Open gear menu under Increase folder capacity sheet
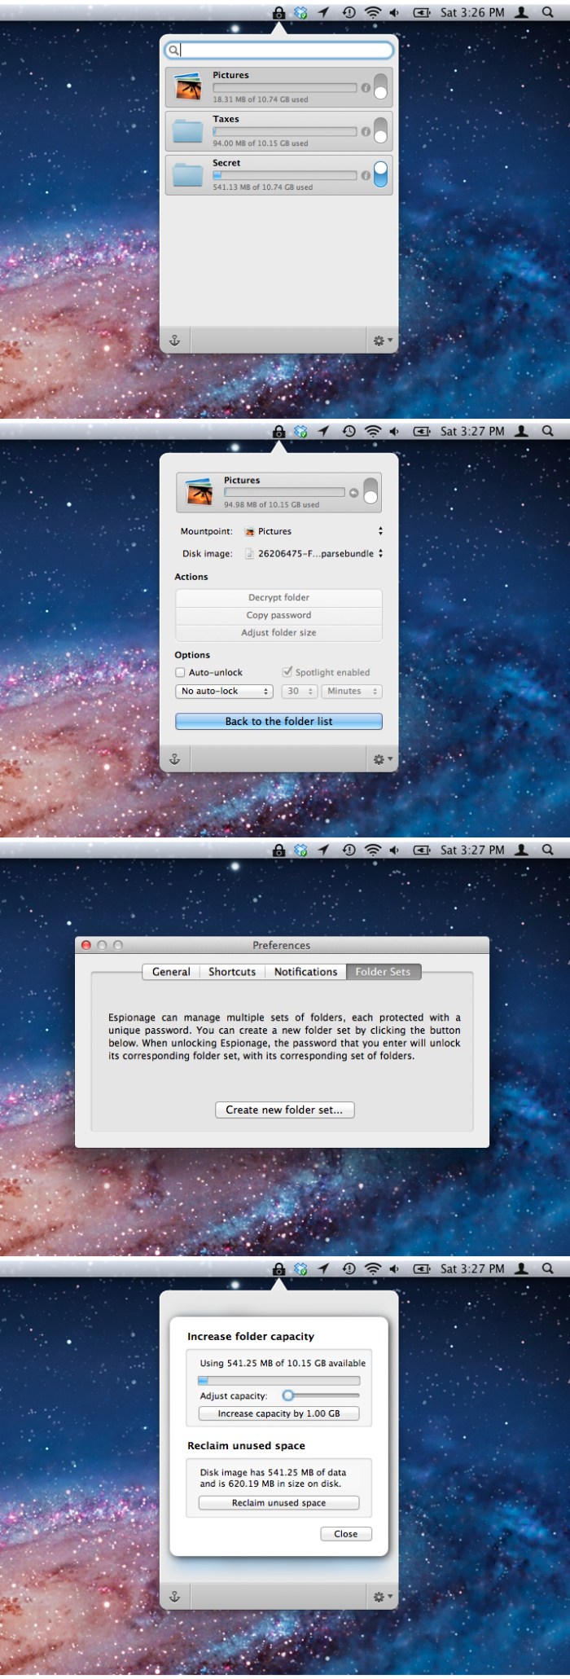The image size is (570, 1679). [382, 1597]
